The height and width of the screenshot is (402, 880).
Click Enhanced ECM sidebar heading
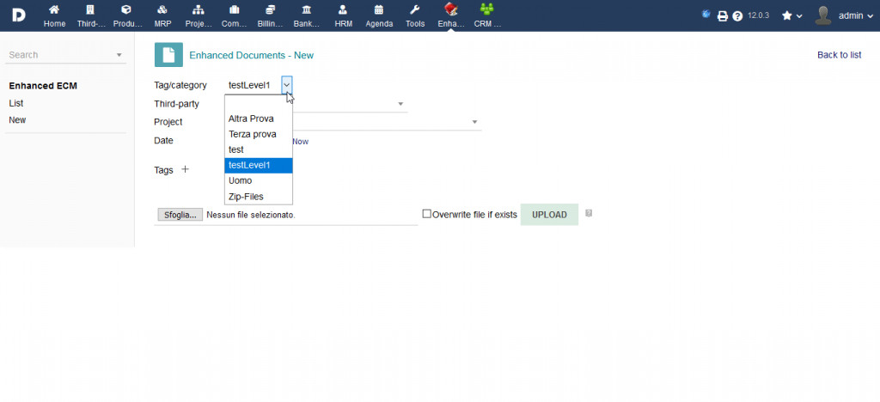coord(43,87)
